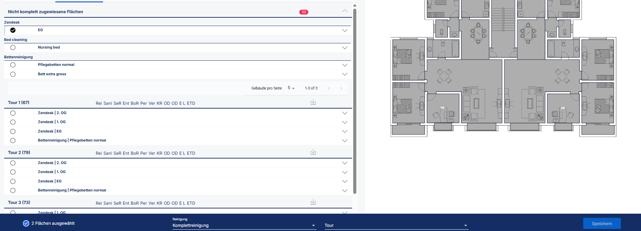Click the Tour 3 download icon

point(313,202)
